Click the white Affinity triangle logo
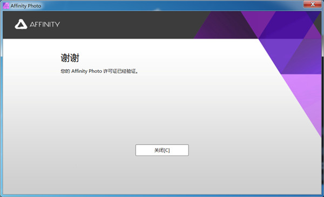The image size is (324, 197). click(x=21, y=24)
